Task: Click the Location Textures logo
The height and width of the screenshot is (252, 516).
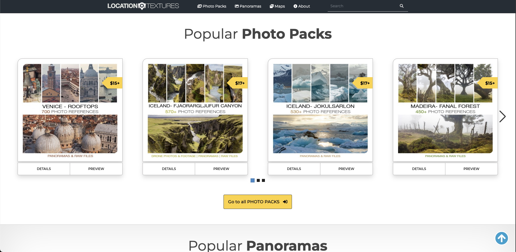Action: point(143,6)
